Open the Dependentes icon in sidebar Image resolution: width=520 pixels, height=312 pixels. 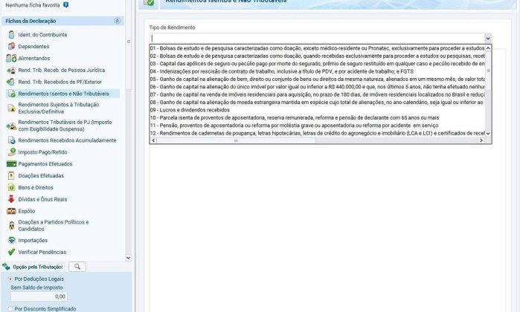pos(11,46)
